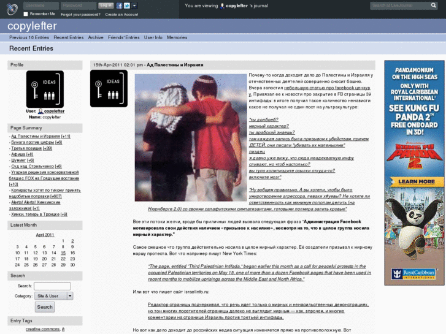
Task: Open calendar day 15
Action: click(63, 252)
